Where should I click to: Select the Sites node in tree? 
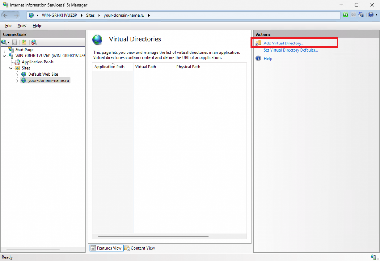tap(26, 68)
